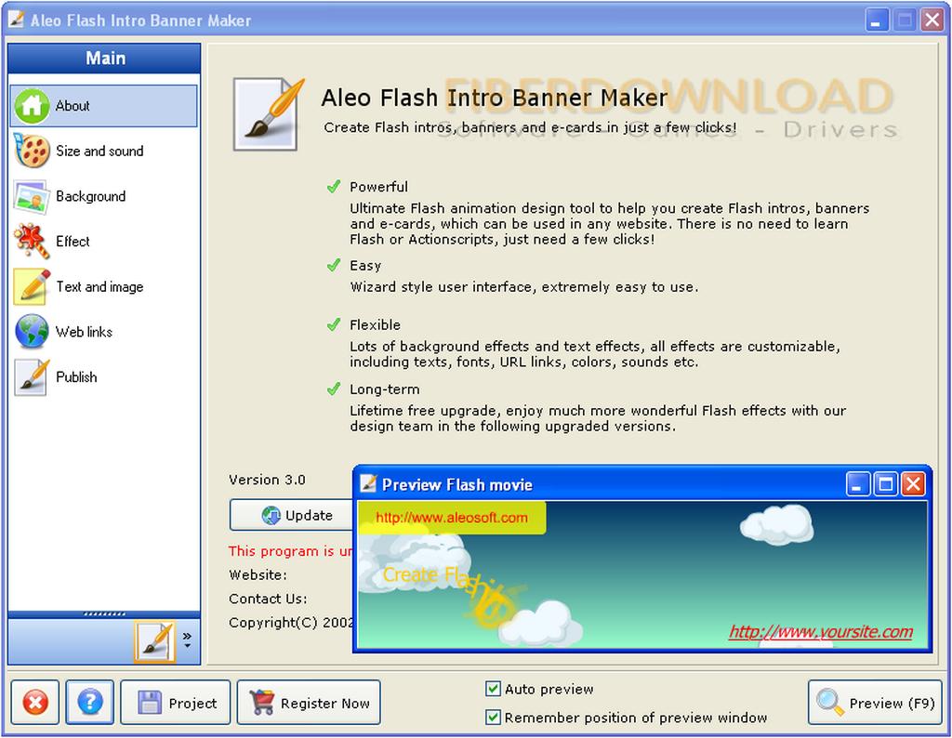This screenshot has width=952, height=738.
Task: Switch to Background section label
Action: (x=91, y=196)
